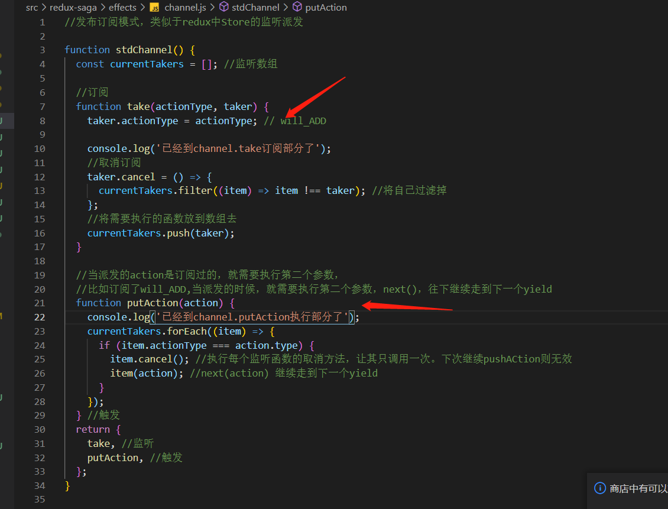Click the JS file icon in breadcrumb
668x509 pixels.
coord(155,8)
